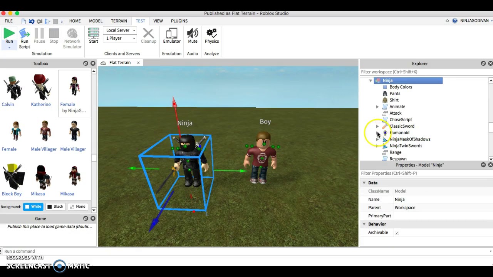Image resolution: width=493 pixels, height=277 pixels.
Task: Float the Game panel
Action: coord(86,219)
